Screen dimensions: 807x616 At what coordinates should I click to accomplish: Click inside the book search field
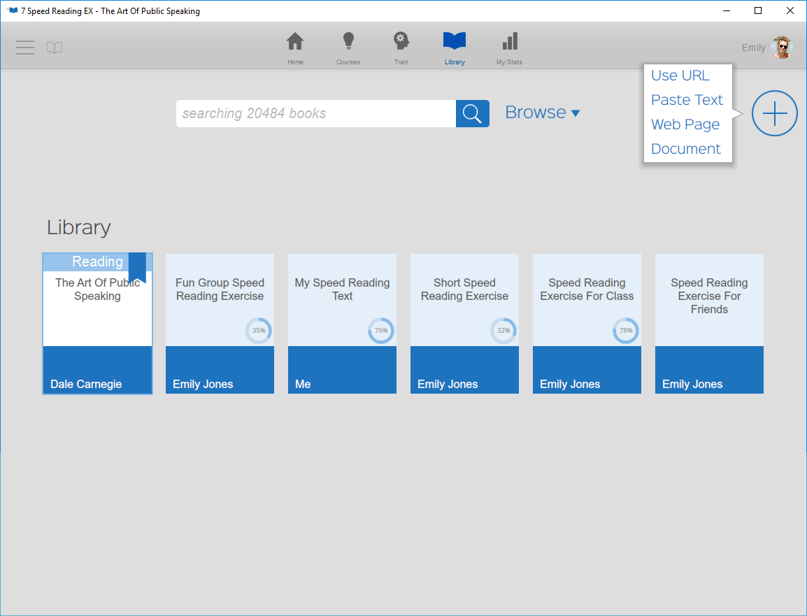(315, 113)
